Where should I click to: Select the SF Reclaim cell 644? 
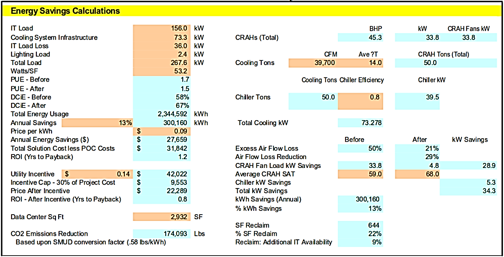pos(360,225)
